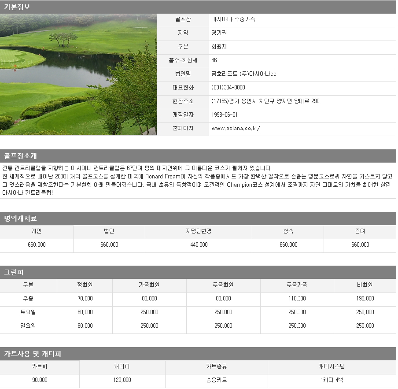Screen dimensions: 398x389
Task: Select the golf course name 아시아나 주중가족
Action: 233,19
